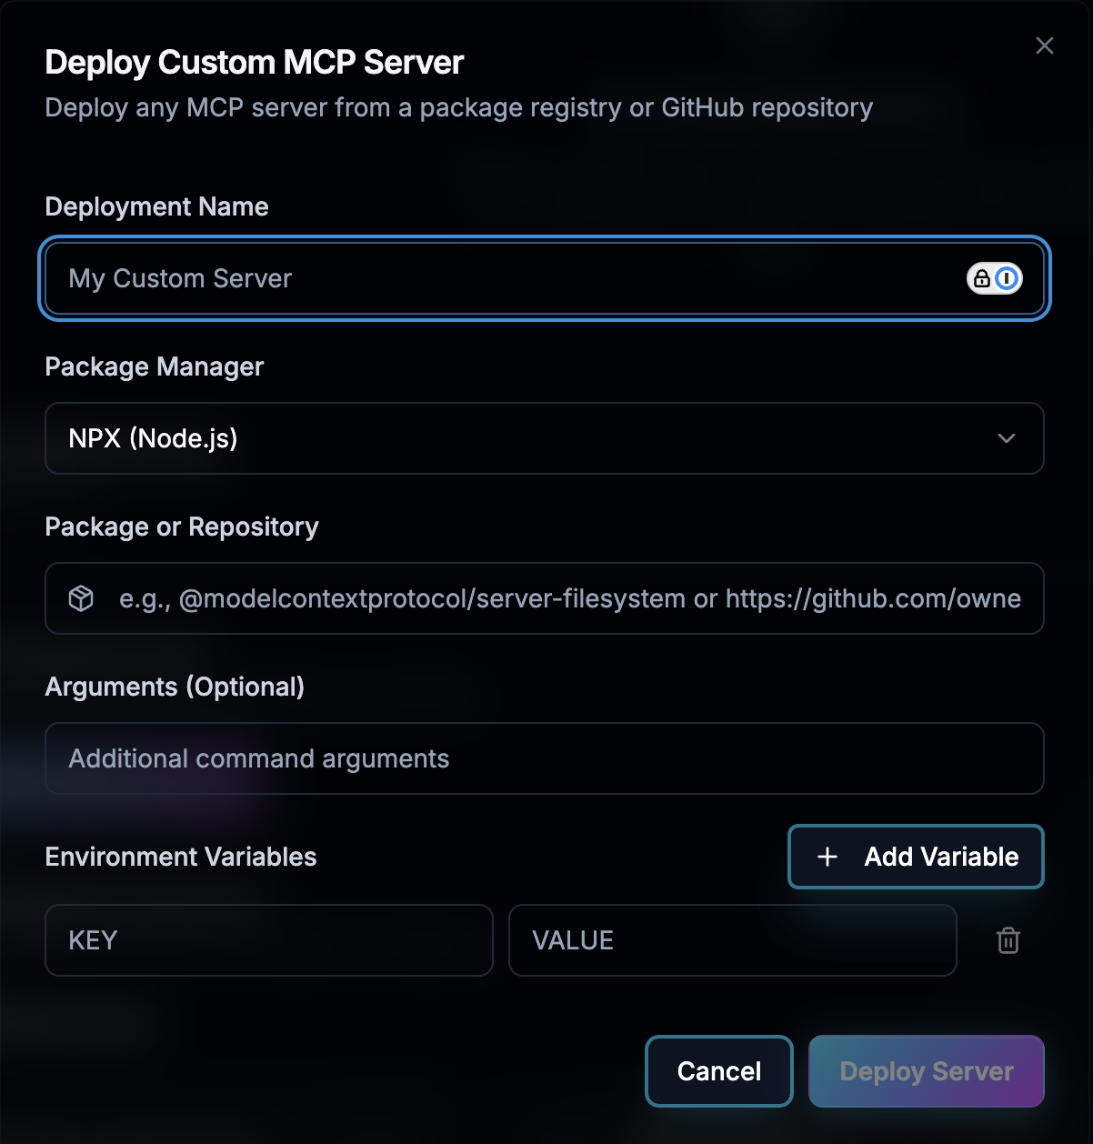The image size is (1093, 1144).
Task: Click the plus icon on the Add Variable button
Action: pyautogui.click(x=826, y=856)
